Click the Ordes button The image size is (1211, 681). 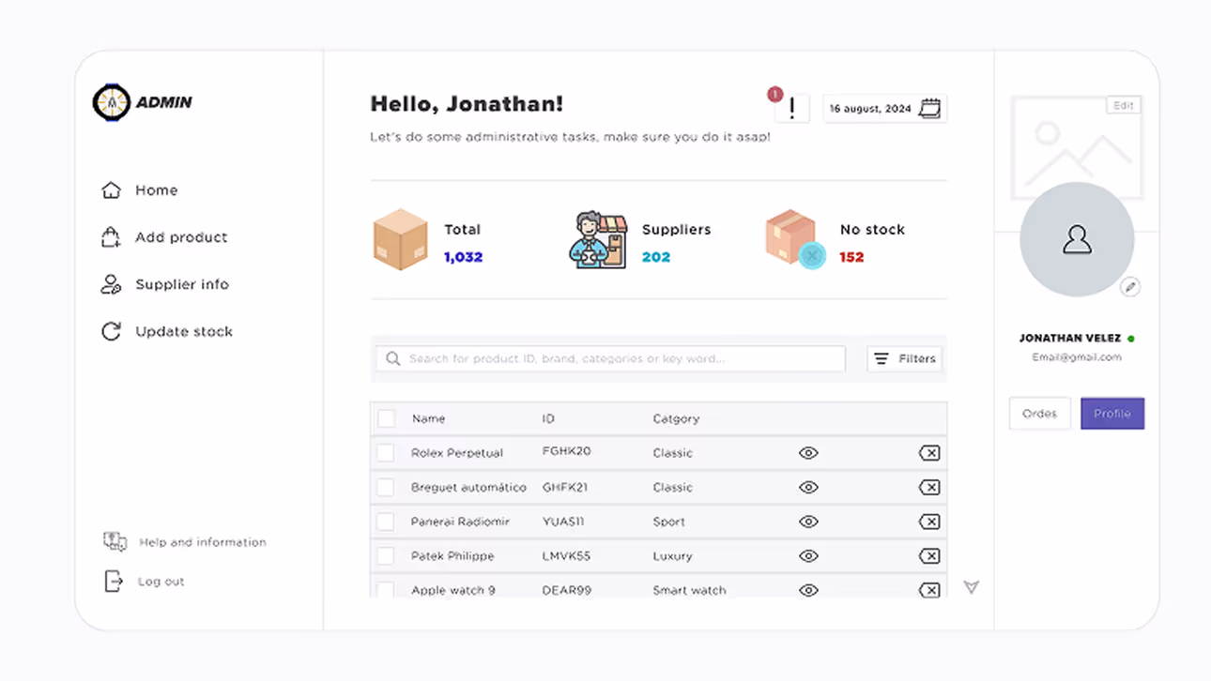click(1040, 414)
